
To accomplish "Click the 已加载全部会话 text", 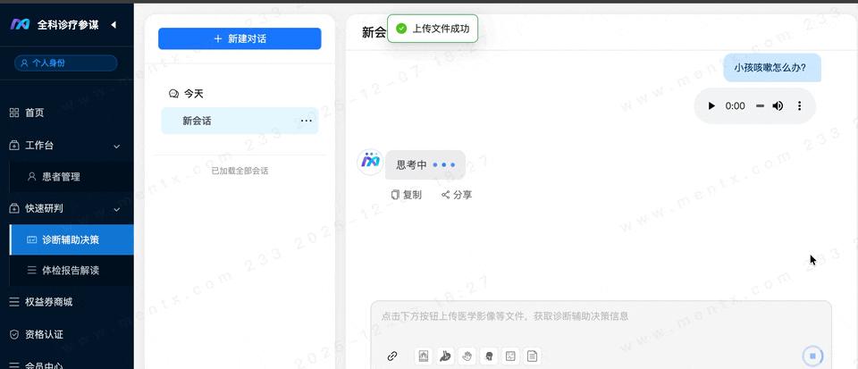I will coord(240,171).
